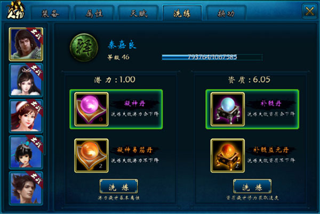Close the character panel with X
Screen dimensions: 320x214
(309, 11)
